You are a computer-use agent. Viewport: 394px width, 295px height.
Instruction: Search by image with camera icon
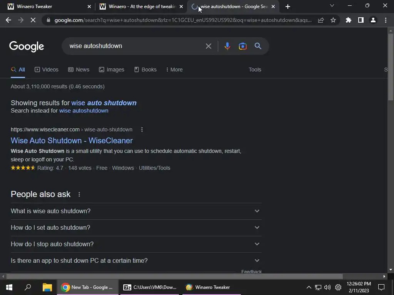243,46
